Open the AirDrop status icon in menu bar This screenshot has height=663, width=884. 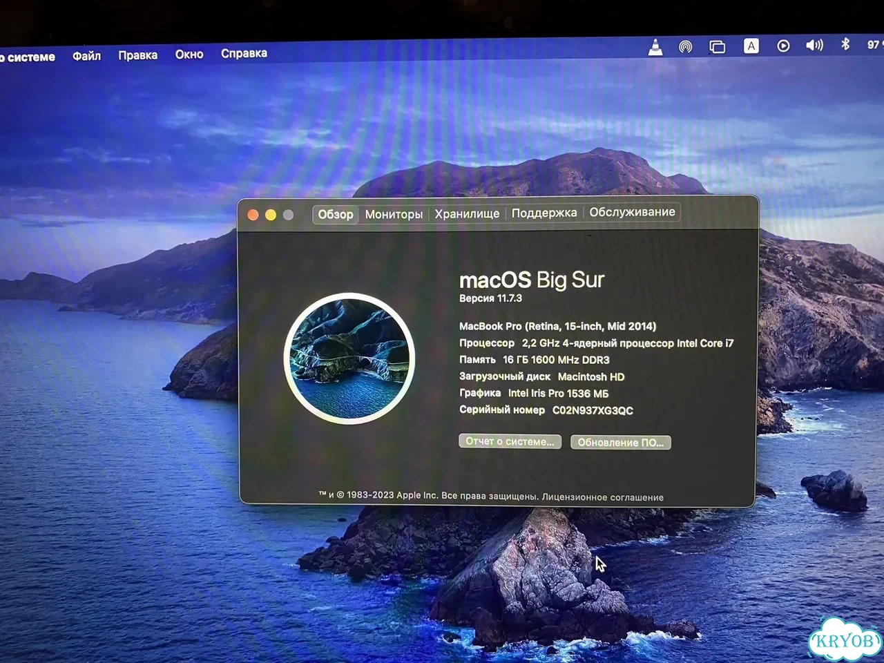[685, 47]
